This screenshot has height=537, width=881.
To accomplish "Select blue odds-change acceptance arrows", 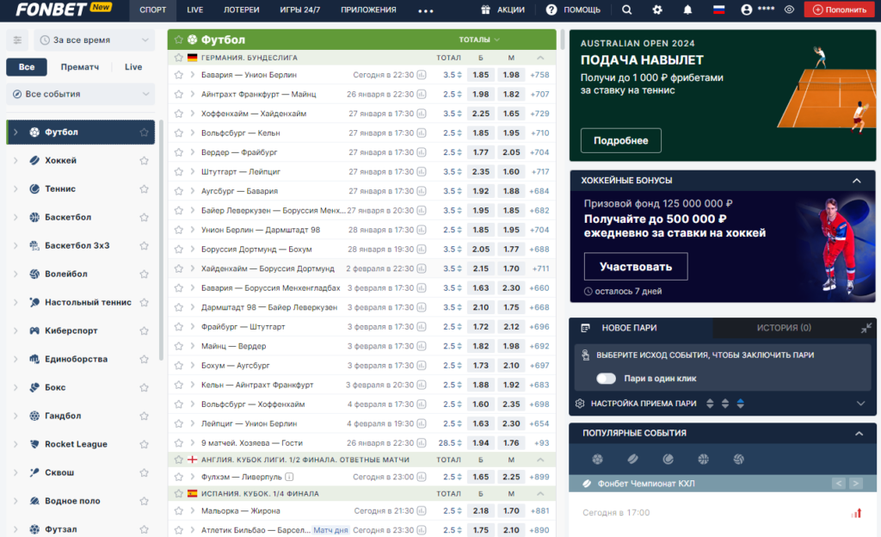I will (740, 404).
